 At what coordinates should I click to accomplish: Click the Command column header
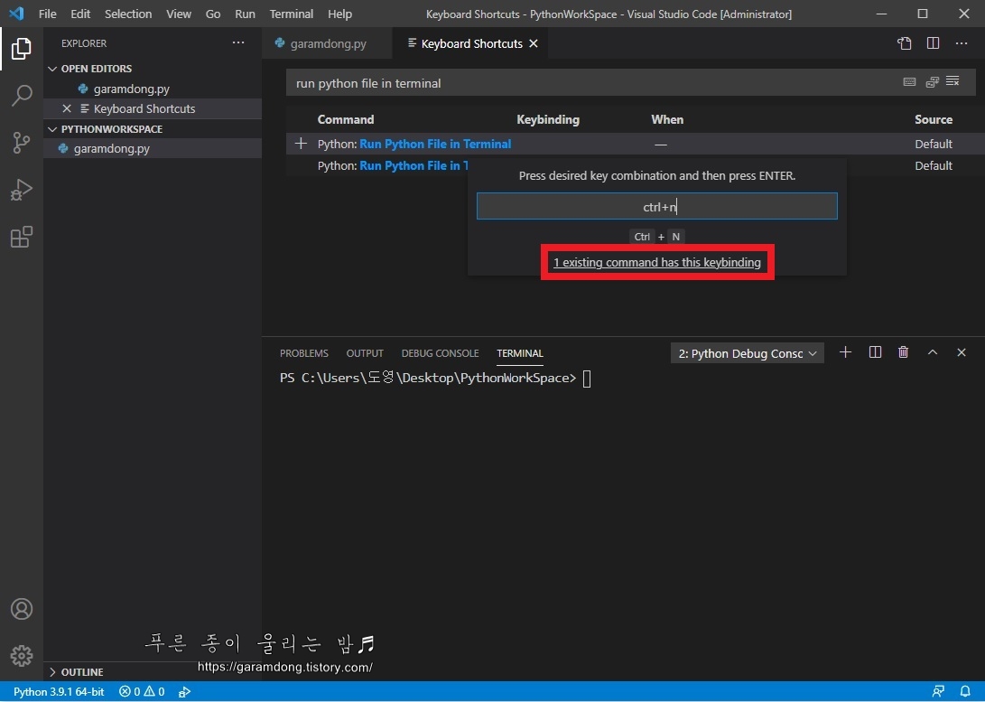point(346,119)
